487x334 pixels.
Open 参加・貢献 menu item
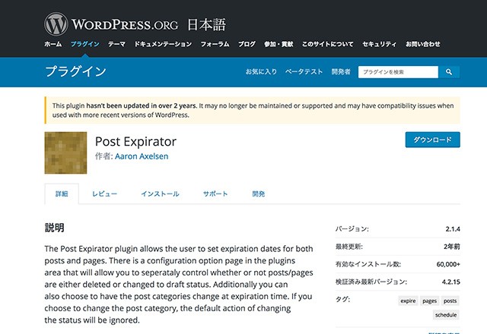pos(279,44)
